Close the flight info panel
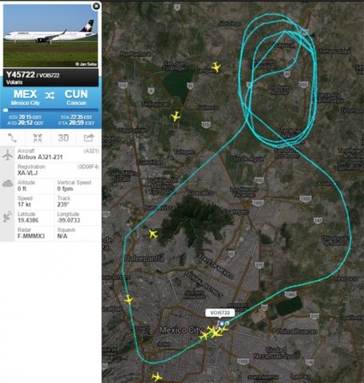364x383 pixels. pyautogui.click(x=96, y=6)
